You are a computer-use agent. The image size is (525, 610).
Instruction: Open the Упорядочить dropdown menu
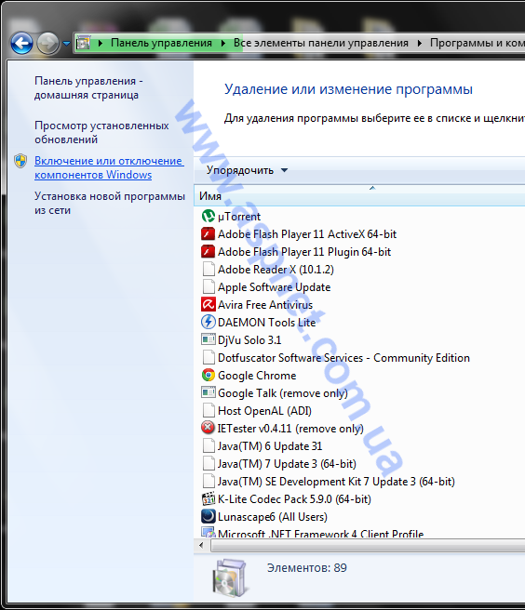pos(247,170)
